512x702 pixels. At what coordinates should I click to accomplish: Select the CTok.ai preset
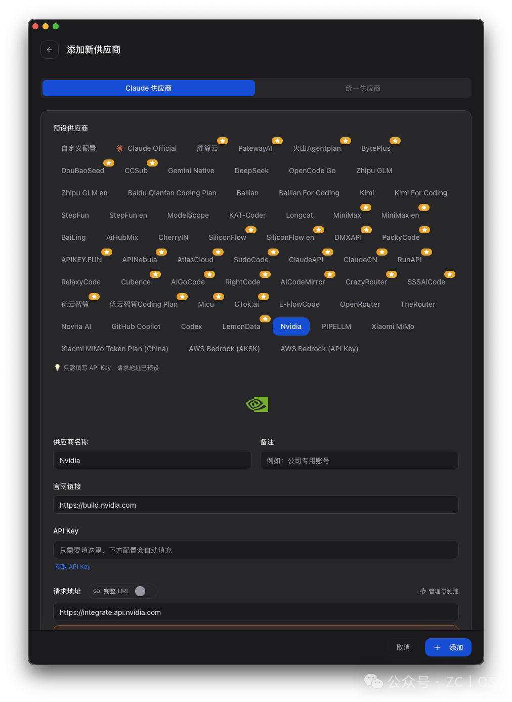[246, 304]
